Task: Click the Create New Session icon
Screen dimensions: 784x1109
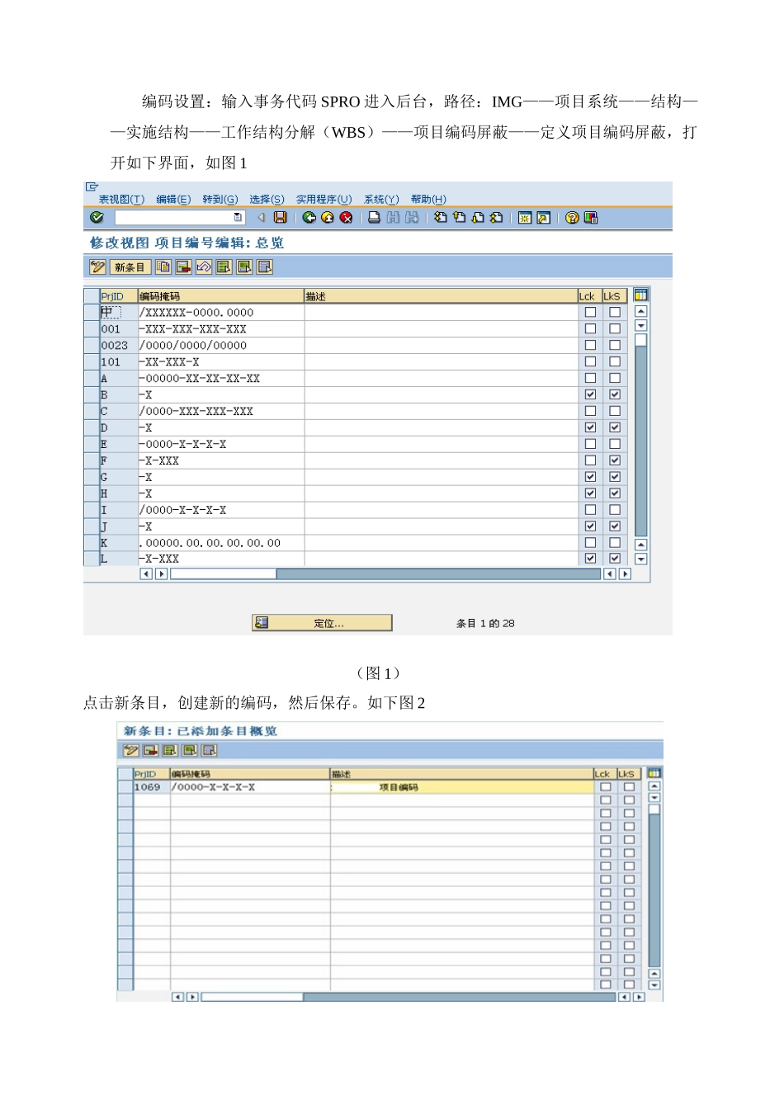Action: [524, 218]
